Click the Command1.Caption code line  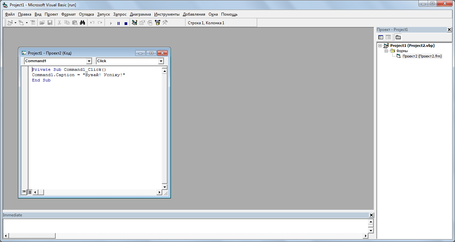pyautogui.click(x=79, y=75)
